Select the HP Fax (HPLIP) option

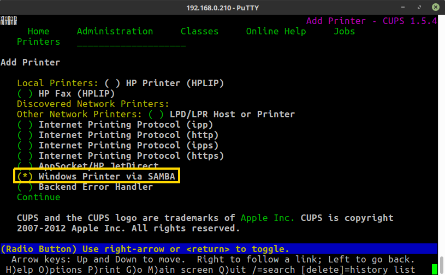point(25,94)
